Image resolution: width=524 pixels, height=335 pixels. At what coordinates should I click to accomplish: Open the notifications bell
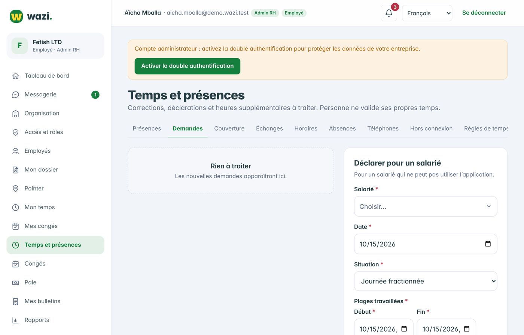click(x=389, y=13)
